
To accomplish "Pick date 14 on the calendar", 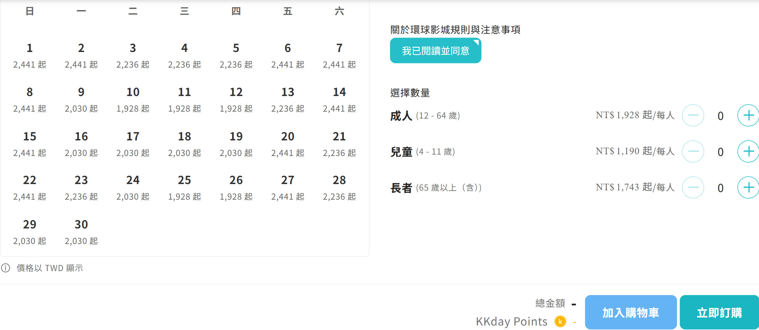I will coord(339,99).
